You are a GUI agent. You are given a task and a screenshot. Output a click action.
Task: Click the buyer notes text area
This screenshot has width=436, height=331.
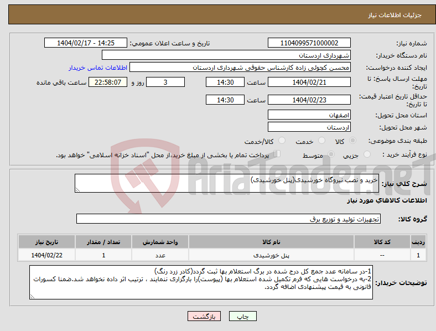[201, 282]
